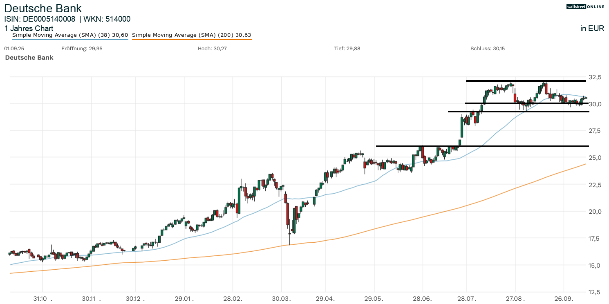Screen dimensions: 609x304
Task: Select the 28.07 date on the time axis
Action: coord(466,299)
